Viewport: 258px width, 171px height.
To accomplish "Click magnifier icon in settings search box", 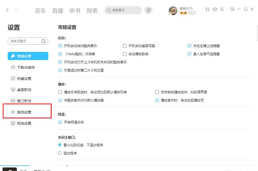I will 43,41.
